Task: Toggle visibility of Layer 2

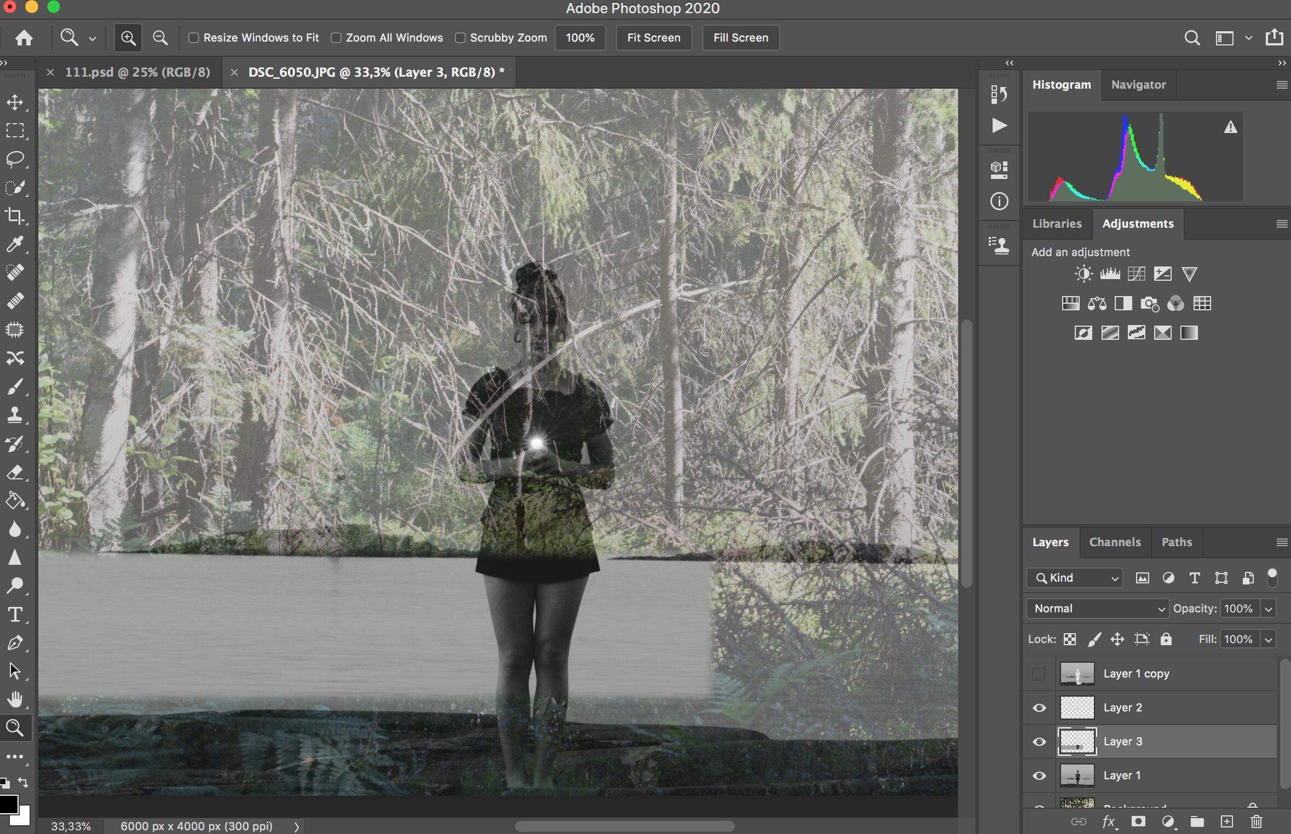Action: (x=1039, y=707)
